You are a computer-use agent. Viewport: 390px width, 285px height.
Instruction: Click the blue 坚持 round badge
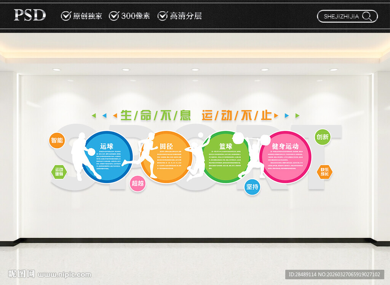[252, 187]
